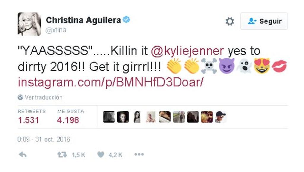Screen dimensions: 304x172
Task: Follow using the Seguir button
Action: (x=264, y=21)
